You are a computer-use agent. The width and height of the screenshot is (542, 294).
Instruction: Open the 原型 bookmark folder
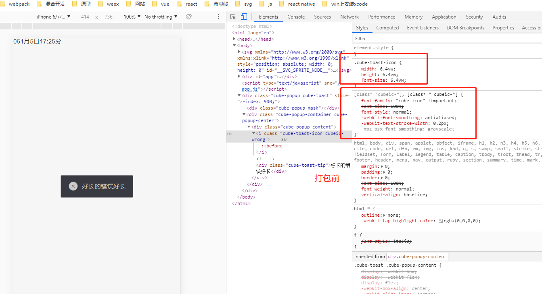pos(82,4)
